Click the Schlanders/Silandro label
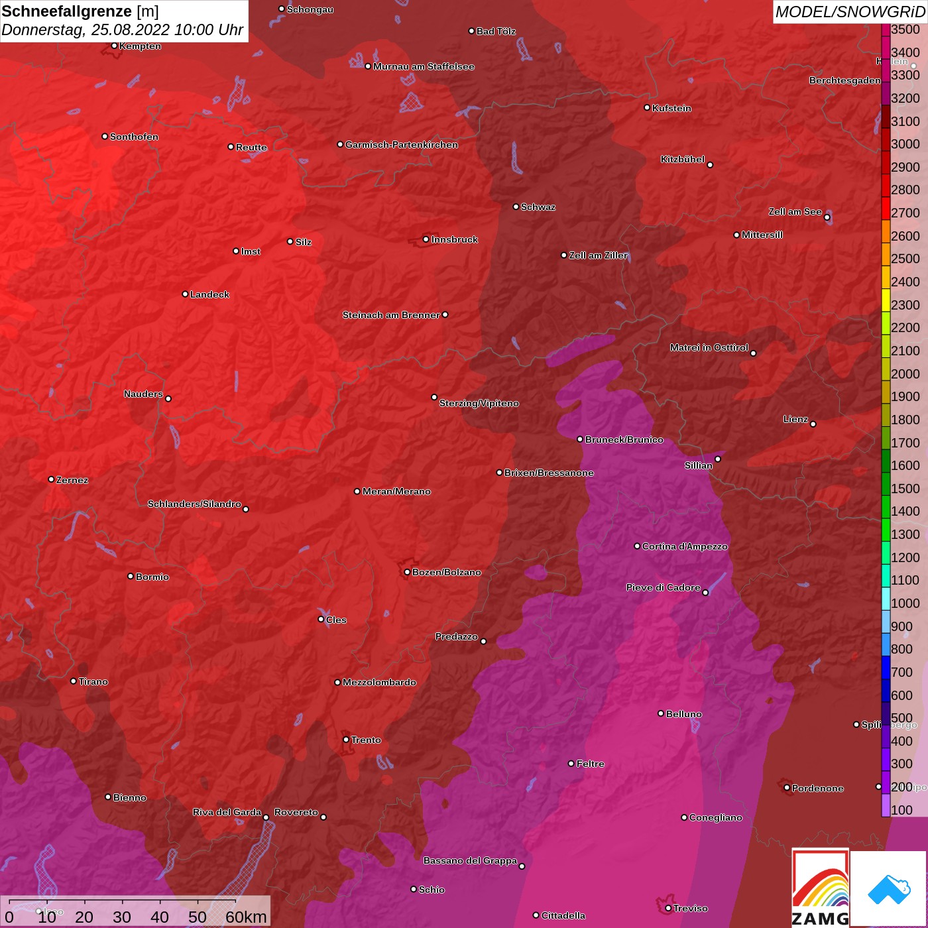 194,504
